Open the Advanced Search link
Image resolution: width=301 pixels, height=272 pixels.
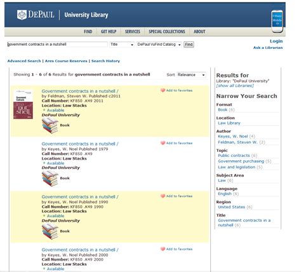pos(24,61)
